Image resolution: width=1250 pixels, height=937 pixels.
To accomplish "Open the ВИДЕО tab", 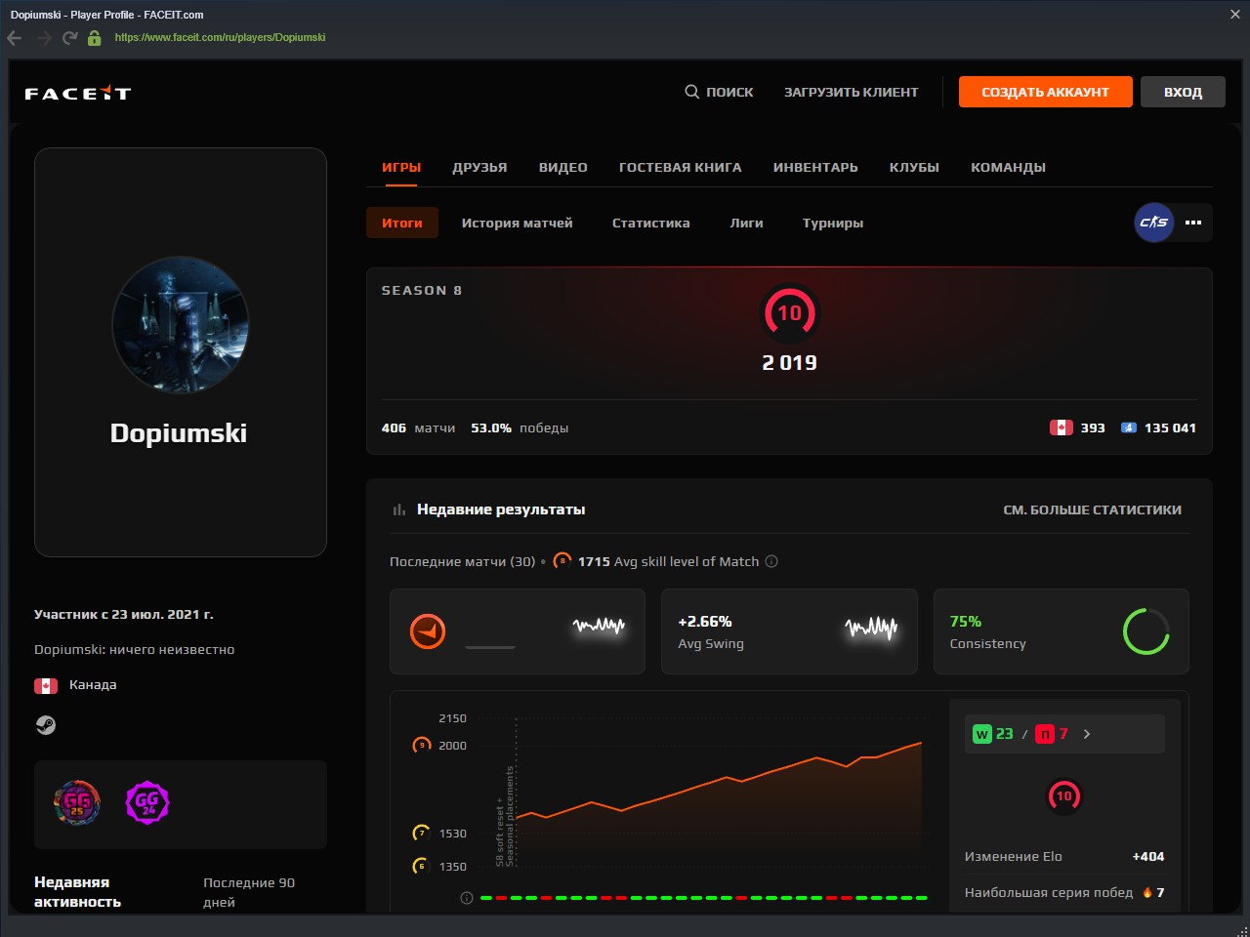I will 563,167.
